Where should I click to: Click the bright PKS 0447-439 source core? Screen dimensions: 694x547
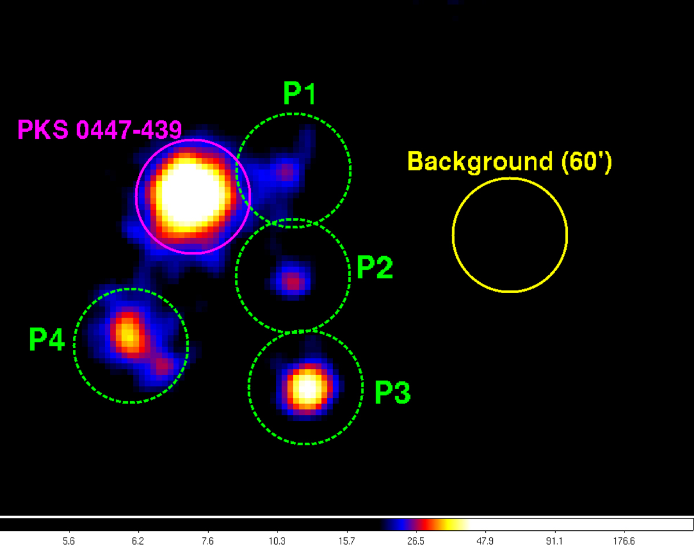190,197
